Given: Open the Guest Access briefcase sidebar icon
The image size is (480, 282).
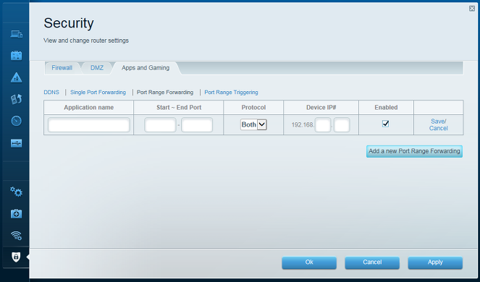Looking at the screenshot, I should coord(16,56).
